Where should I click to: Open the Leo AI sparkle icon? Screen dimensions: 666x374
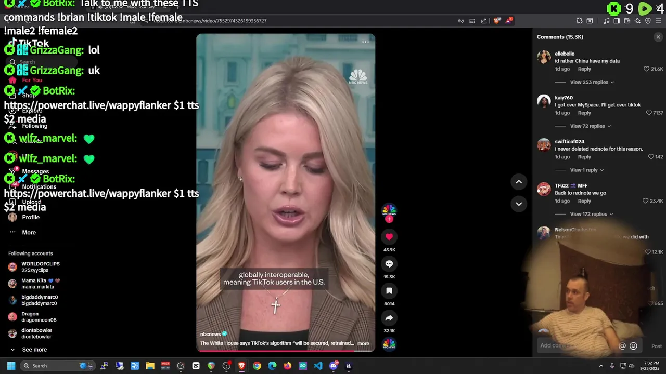[637, 21]
